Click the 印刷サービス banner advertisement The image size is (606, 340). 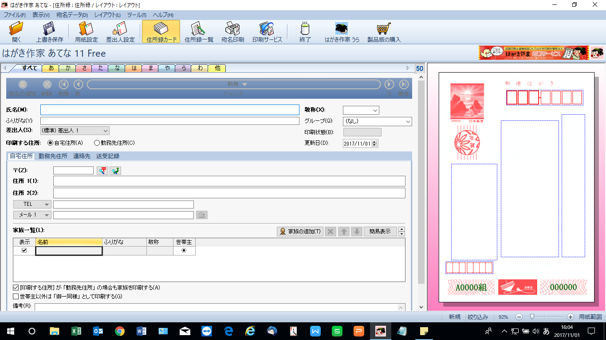(534, 53)
